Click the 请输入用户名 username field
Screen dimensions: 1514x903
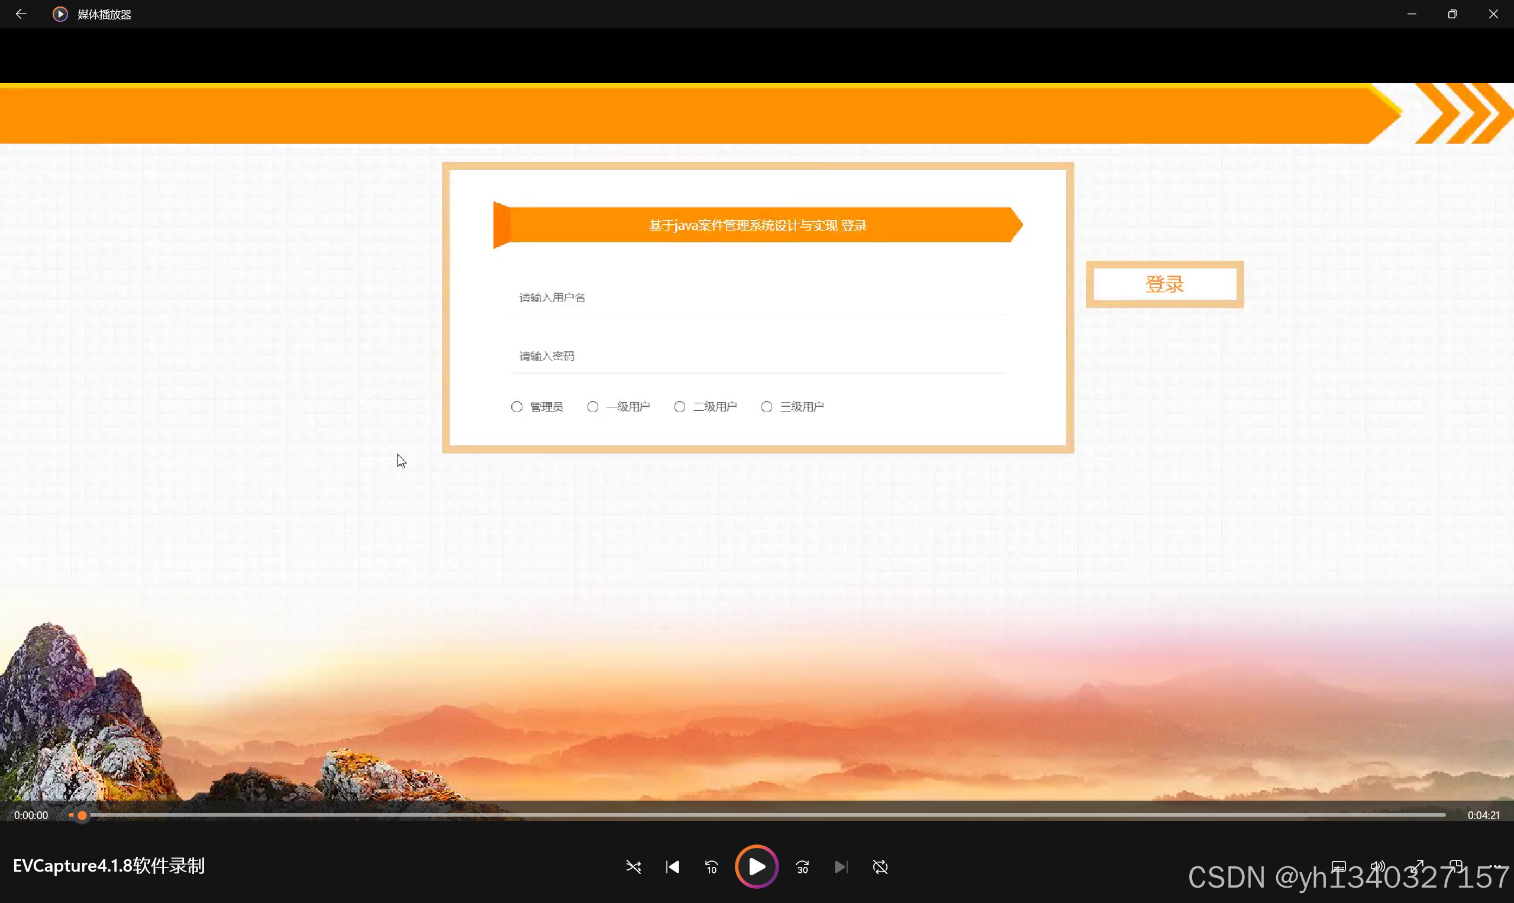click(x=757, y=297)
